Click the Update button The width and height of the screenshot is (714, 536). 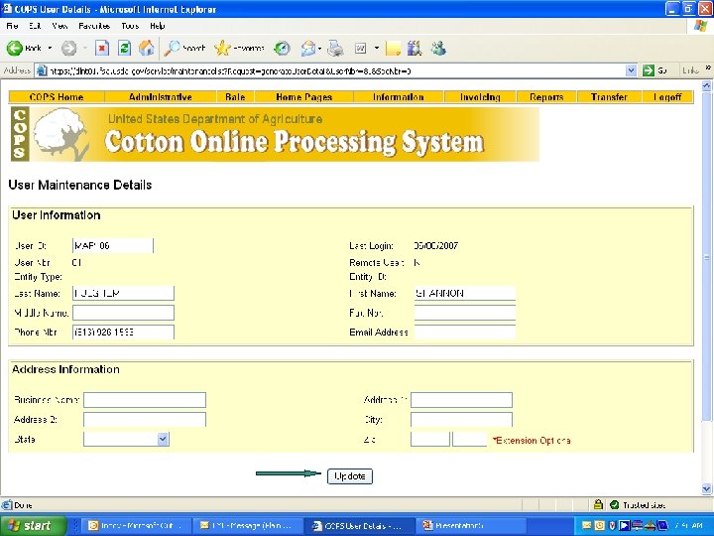350,476
